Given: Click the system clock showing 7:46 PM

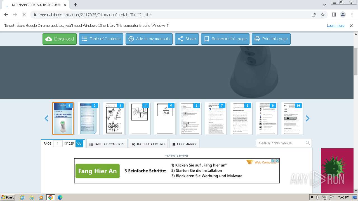Looking at the screenshot, I should (343, 197).
